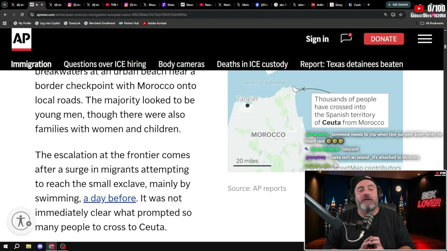Image resolution: width=447 pixels, height=251 pixels.
Task: Open Discord from the taskbar
Action: point(40,246)
